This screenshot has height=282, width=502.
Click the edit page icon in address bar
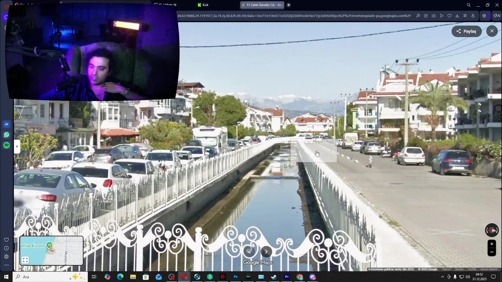pos(426,16)
